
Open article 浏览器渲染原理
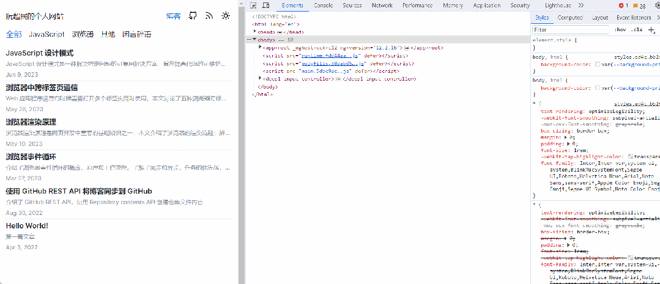pyautogui.click(x=31, y=122)
